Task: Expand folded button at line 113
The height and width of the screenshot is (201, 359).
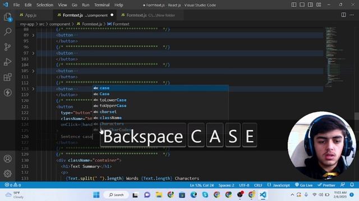Action: point(33,89)
